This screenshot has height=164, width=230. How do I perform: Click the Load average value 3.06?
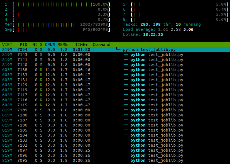tap(188, 29)
